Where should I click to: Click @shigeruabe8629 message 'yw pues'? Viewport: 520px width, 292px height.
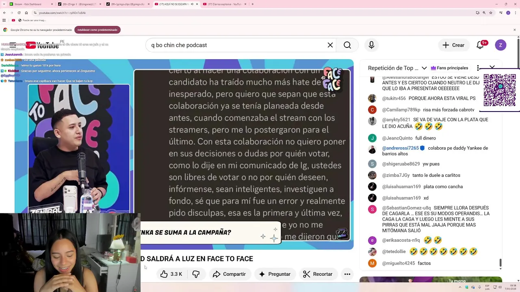(x=431, y=164)
